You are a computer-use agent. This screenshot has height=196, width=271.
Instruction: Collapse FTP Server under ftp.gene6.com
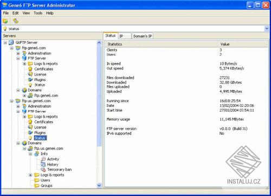pyautogui.click(x=18, y=58)
